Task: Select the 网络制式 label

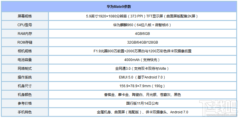Action: click(25, 69)
